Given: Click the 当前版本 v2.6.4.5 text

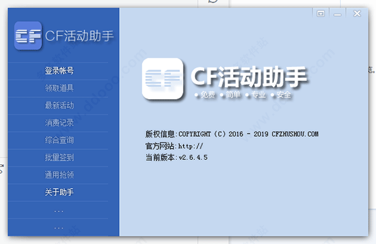Looking at the screenshot, I should point(177,157).
